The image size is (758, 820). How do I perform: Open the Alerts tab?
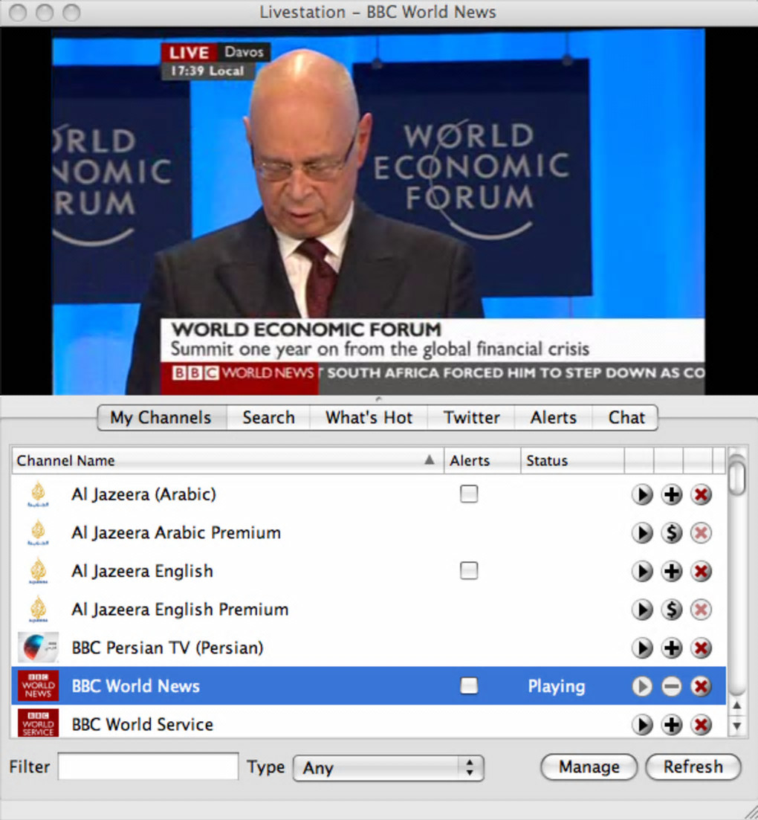554,418
